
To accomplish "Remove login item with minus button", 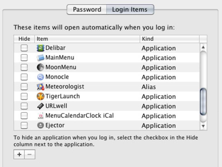I will tap(30, 154).
